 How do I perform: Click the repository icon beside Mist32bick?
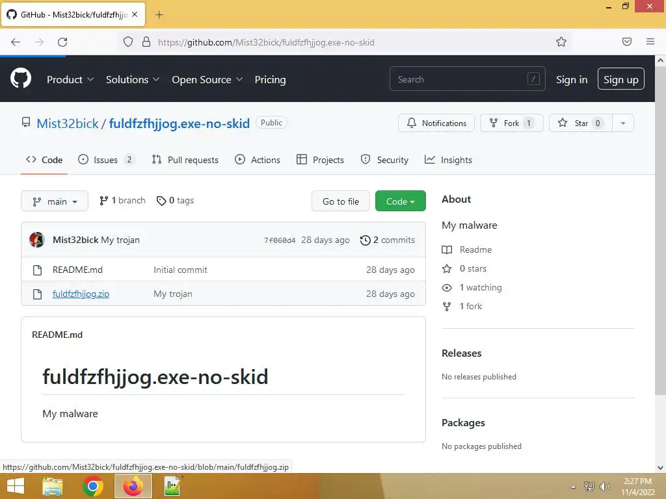26,123
